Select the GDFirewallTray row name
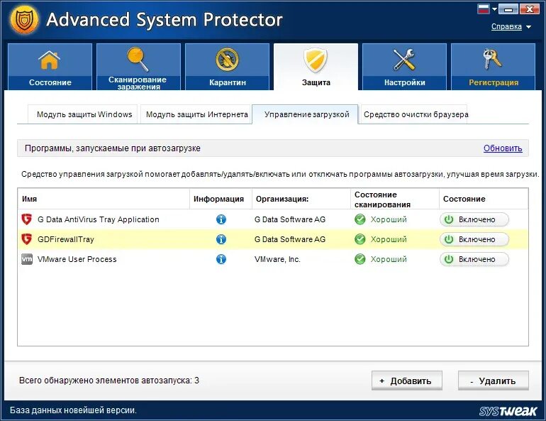Screen dimensions: 546x421 coord(66,239)
